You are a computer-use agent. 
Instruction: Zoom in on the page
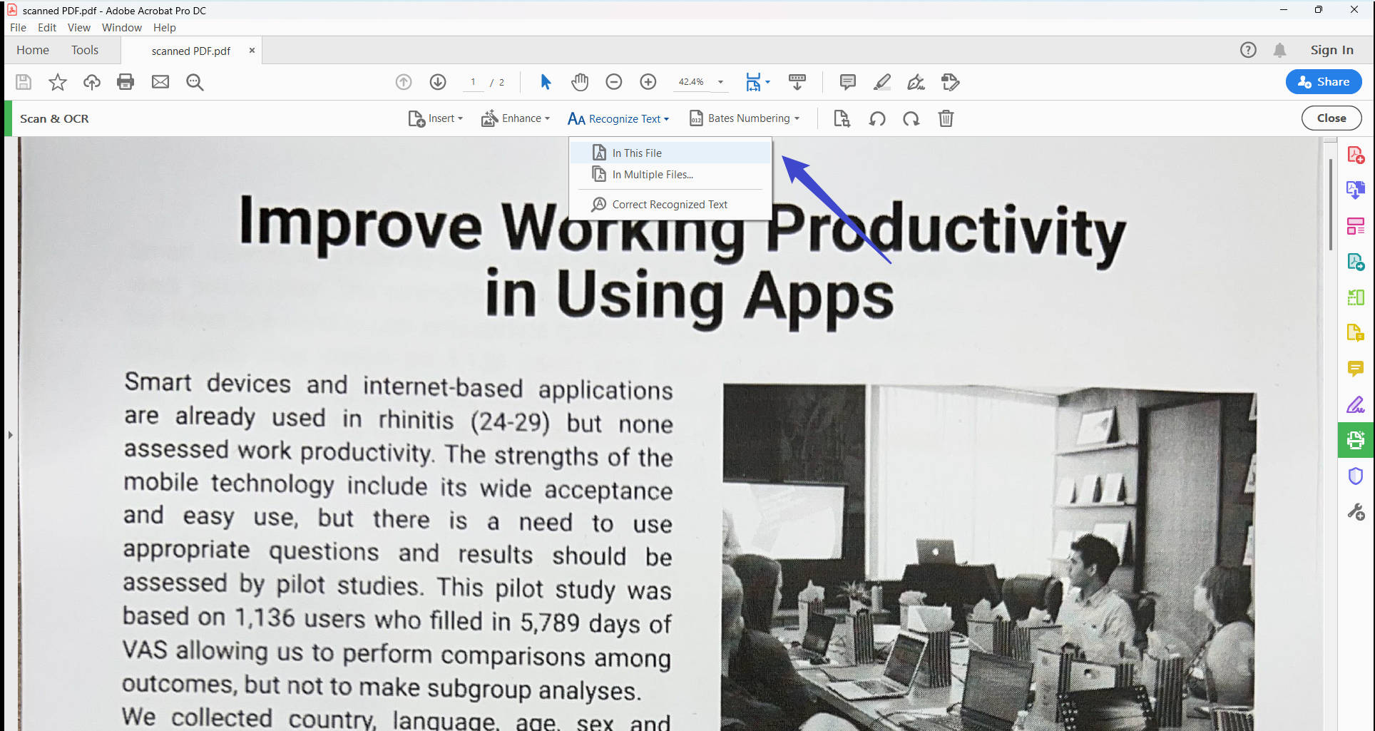tap(648, 81)
